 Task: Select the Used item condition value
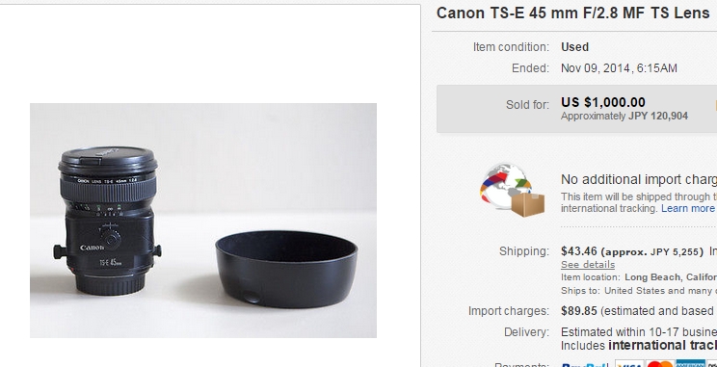(574, 47)
